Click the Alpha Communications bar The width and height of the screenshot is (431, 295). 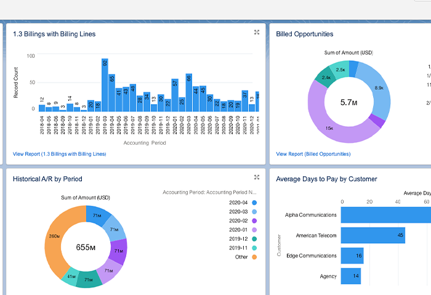(x=386, y=215)
